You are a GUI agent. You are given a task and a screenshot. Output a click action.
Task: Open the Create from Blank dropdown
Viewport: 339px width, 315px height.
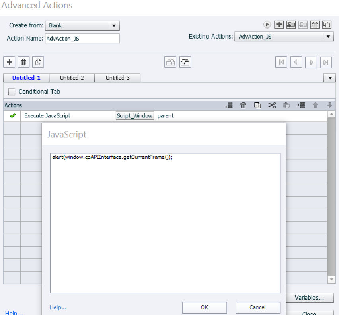[82, 25]
